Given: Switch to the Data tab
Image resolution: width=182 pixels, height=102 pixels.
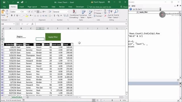Looking at the screenshot, I should coord(53,7).
